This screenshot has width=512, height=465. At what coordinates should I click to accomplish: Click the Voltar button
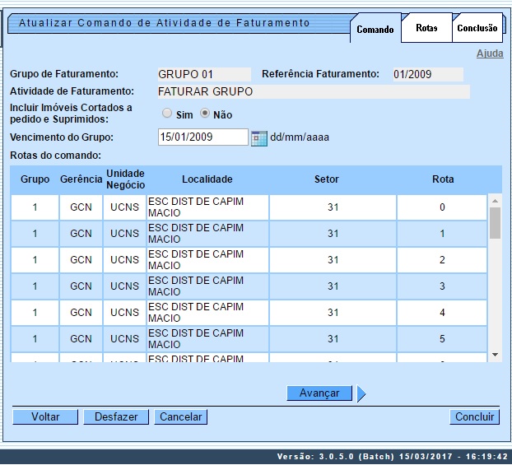coord(45,417)
